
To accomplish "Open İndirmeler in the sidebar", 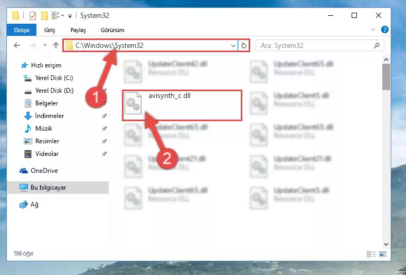I will pos(50,116).
